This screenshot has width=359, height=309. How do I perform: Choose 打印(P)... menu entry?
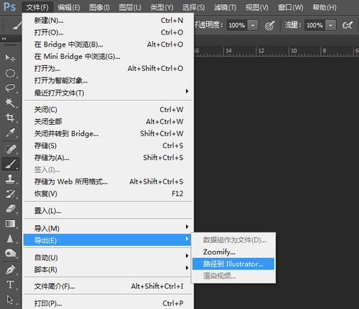[108, 303]
